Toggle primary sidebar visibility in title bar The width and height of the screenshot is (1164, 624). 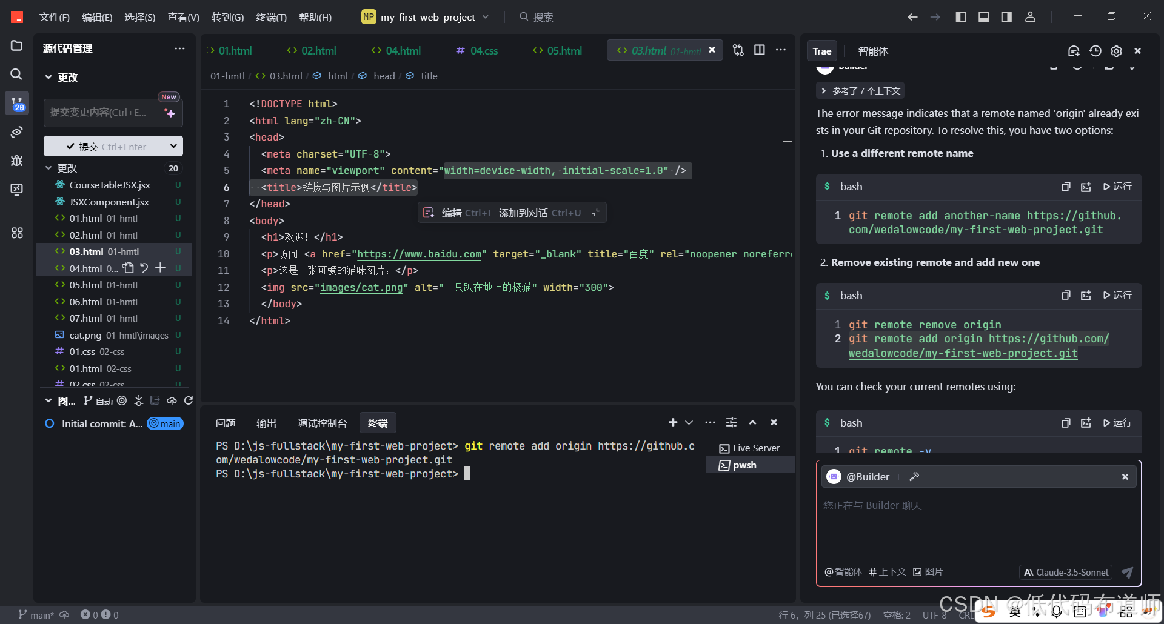(961, 17)
